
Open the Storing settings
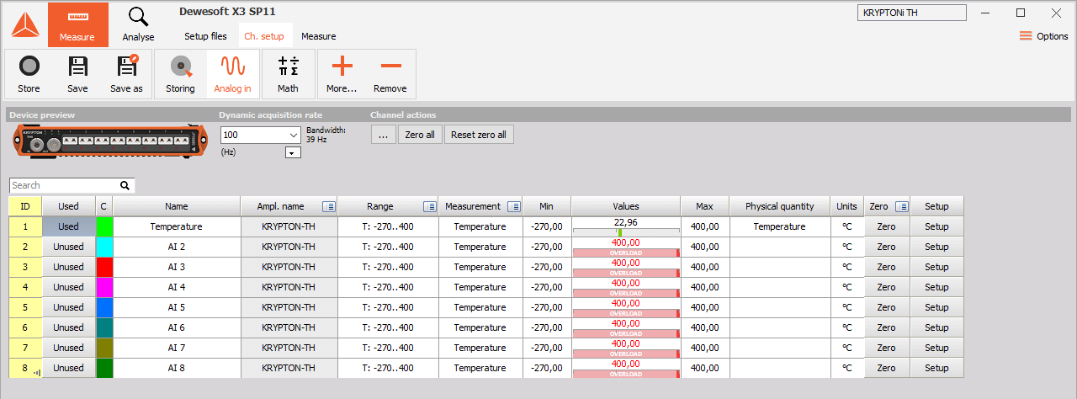point(180,74)
